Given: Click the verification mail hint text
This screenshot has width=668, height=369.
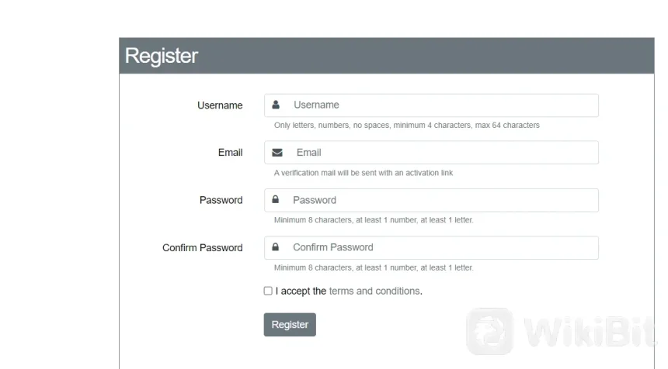Looking at the screenshot, I should [x=363, y=173].
